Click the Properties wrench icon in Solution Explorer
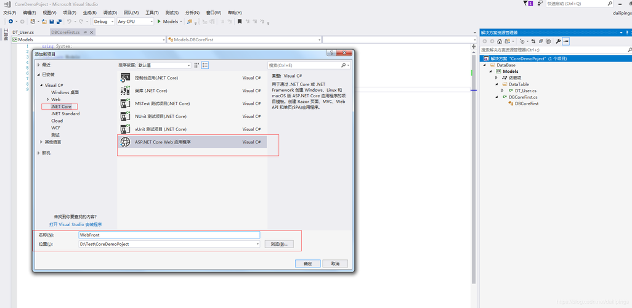Screen dimensions: 632x308 558,41
